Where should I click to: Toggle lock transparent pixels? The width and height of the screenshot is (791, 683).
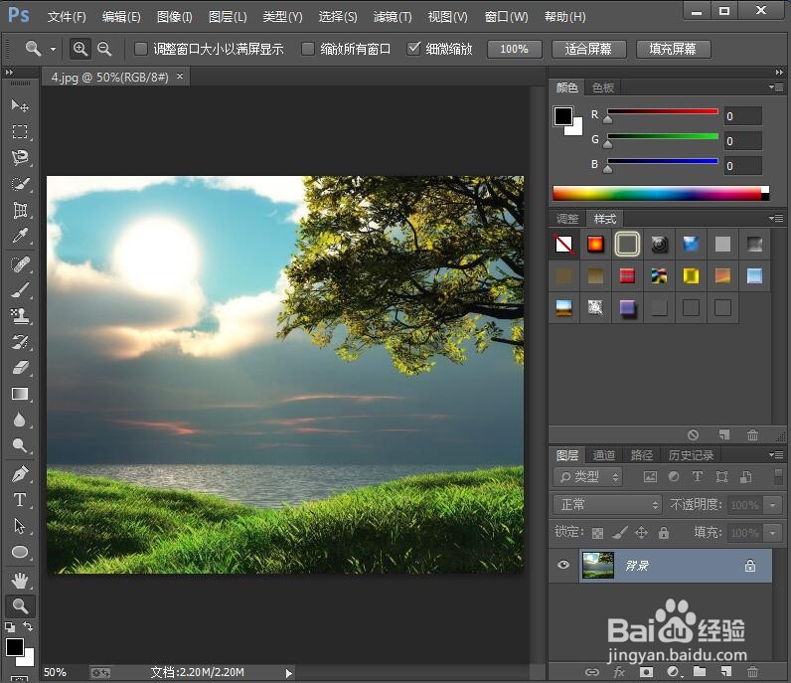[597, 533]
